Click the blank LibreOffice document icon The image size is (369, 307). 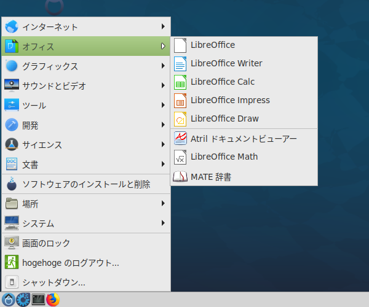point(180,45)
